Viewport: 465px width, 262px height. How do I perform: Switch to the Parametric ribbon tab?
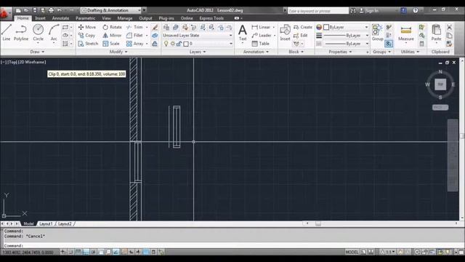point(86,18)
